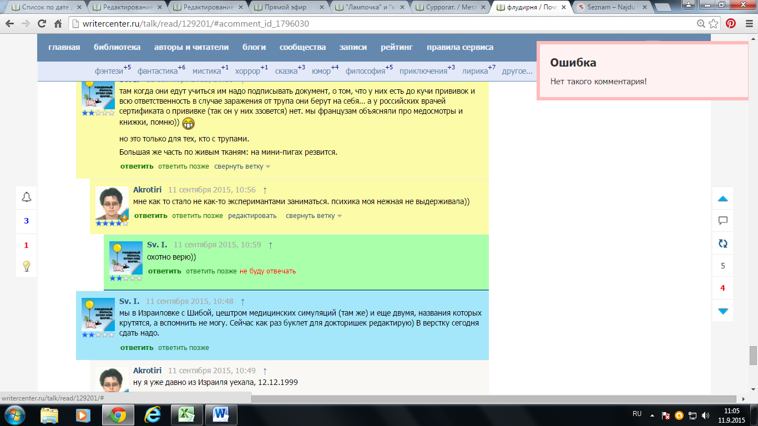The height and width of the screenshot is (426, 758).
Task: Click the up arrow beside the 10:59 timestamp
Action: [x=270, y=245]
